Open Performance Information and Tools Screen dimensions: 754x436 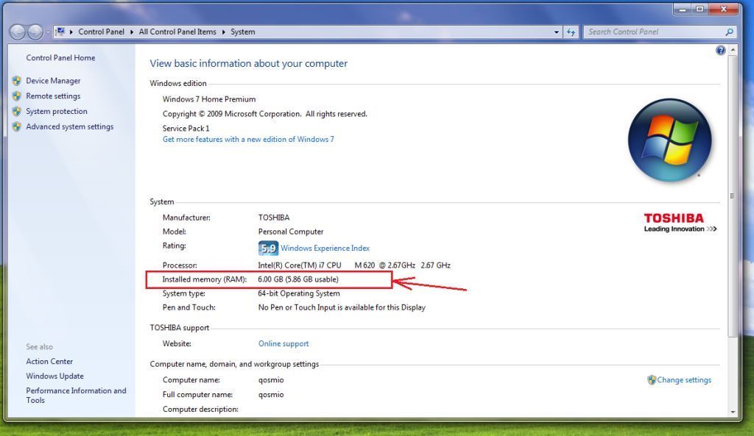pos(76,396)
